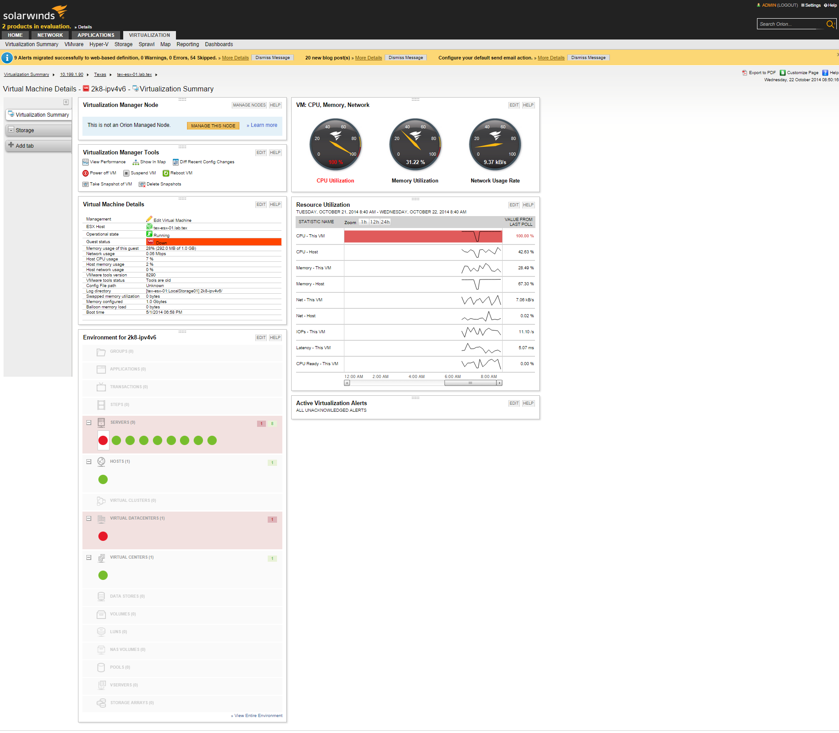This screenshot has width=839, height=733.
Task: Collapse the Virtual Datacenters (1) group
Action: coord(89,519)
